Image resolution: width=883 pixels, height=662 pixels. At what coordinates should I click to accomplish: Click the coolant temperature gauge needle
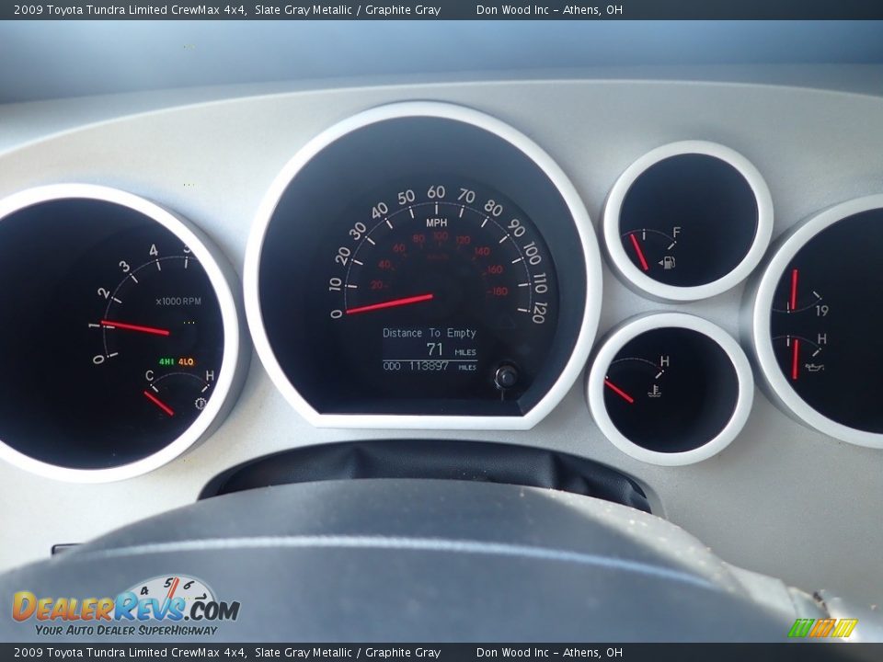tap(619, 390)
